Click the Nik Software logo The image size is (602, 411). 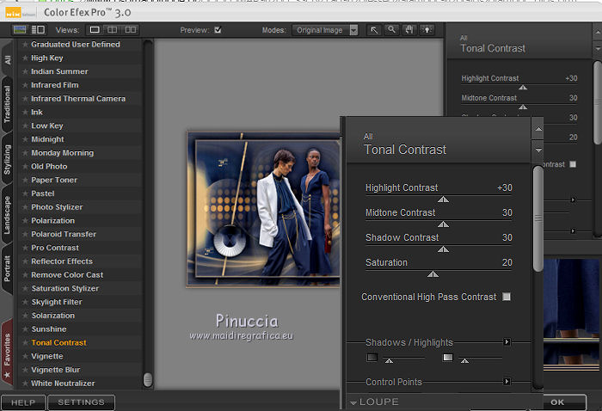tap(14, 13)
